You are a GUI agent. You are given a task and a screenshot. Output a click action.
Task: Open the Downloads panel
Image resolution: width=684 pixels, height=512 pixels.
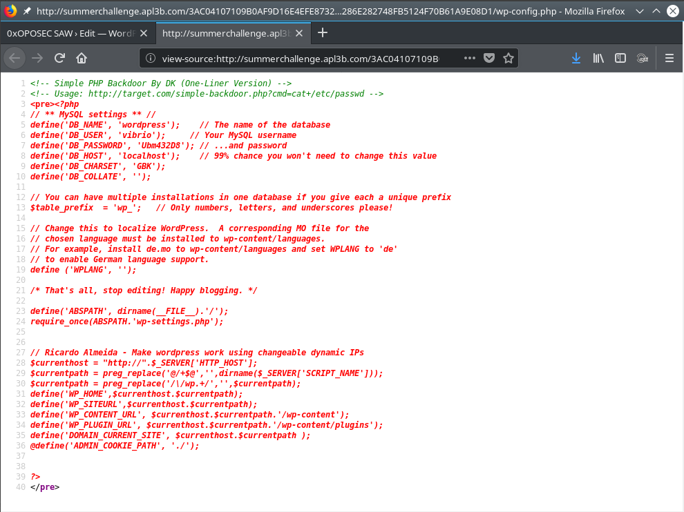click(576, 59)
